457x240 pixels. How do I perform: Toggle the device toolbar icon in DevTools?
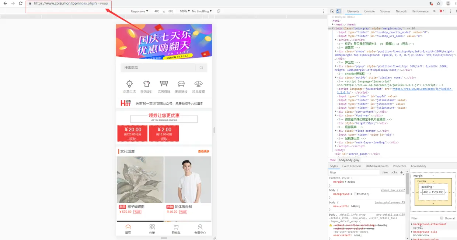tap(338, 11)
